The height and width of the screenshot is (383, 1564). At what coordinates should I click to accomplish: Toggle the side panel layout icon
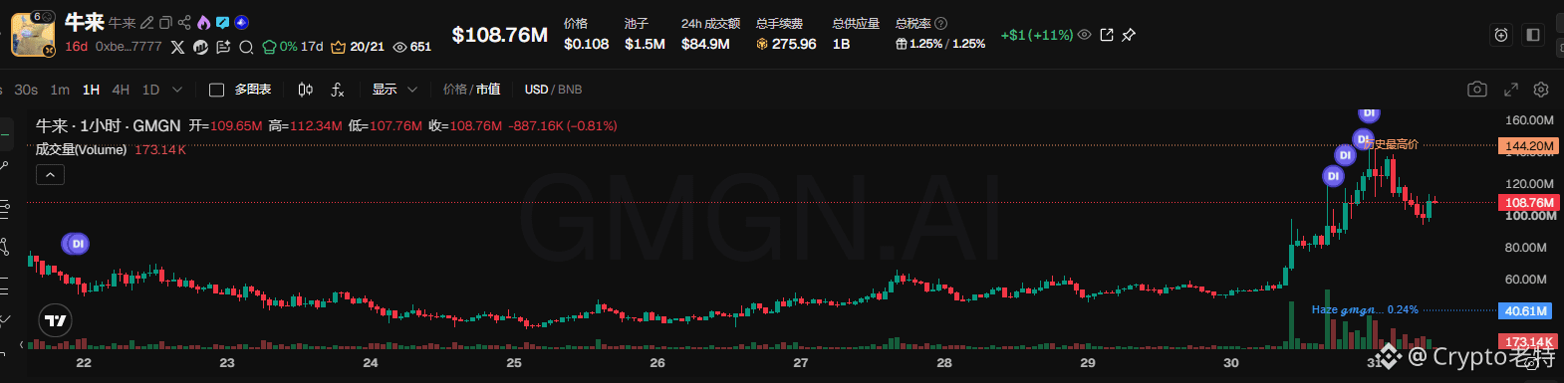[x=1533, y=35]
